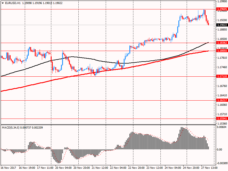The width and height of the screenshot is (228, 171).
Task: Select the 1.17110 support level label
Action: 222,76
